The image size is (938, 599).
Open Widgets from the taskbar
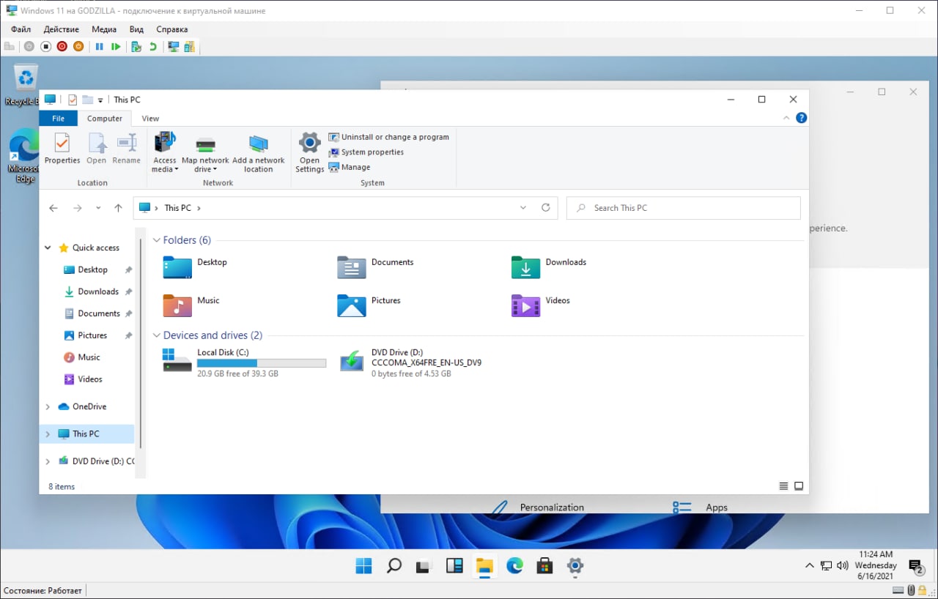pos(454,565)
